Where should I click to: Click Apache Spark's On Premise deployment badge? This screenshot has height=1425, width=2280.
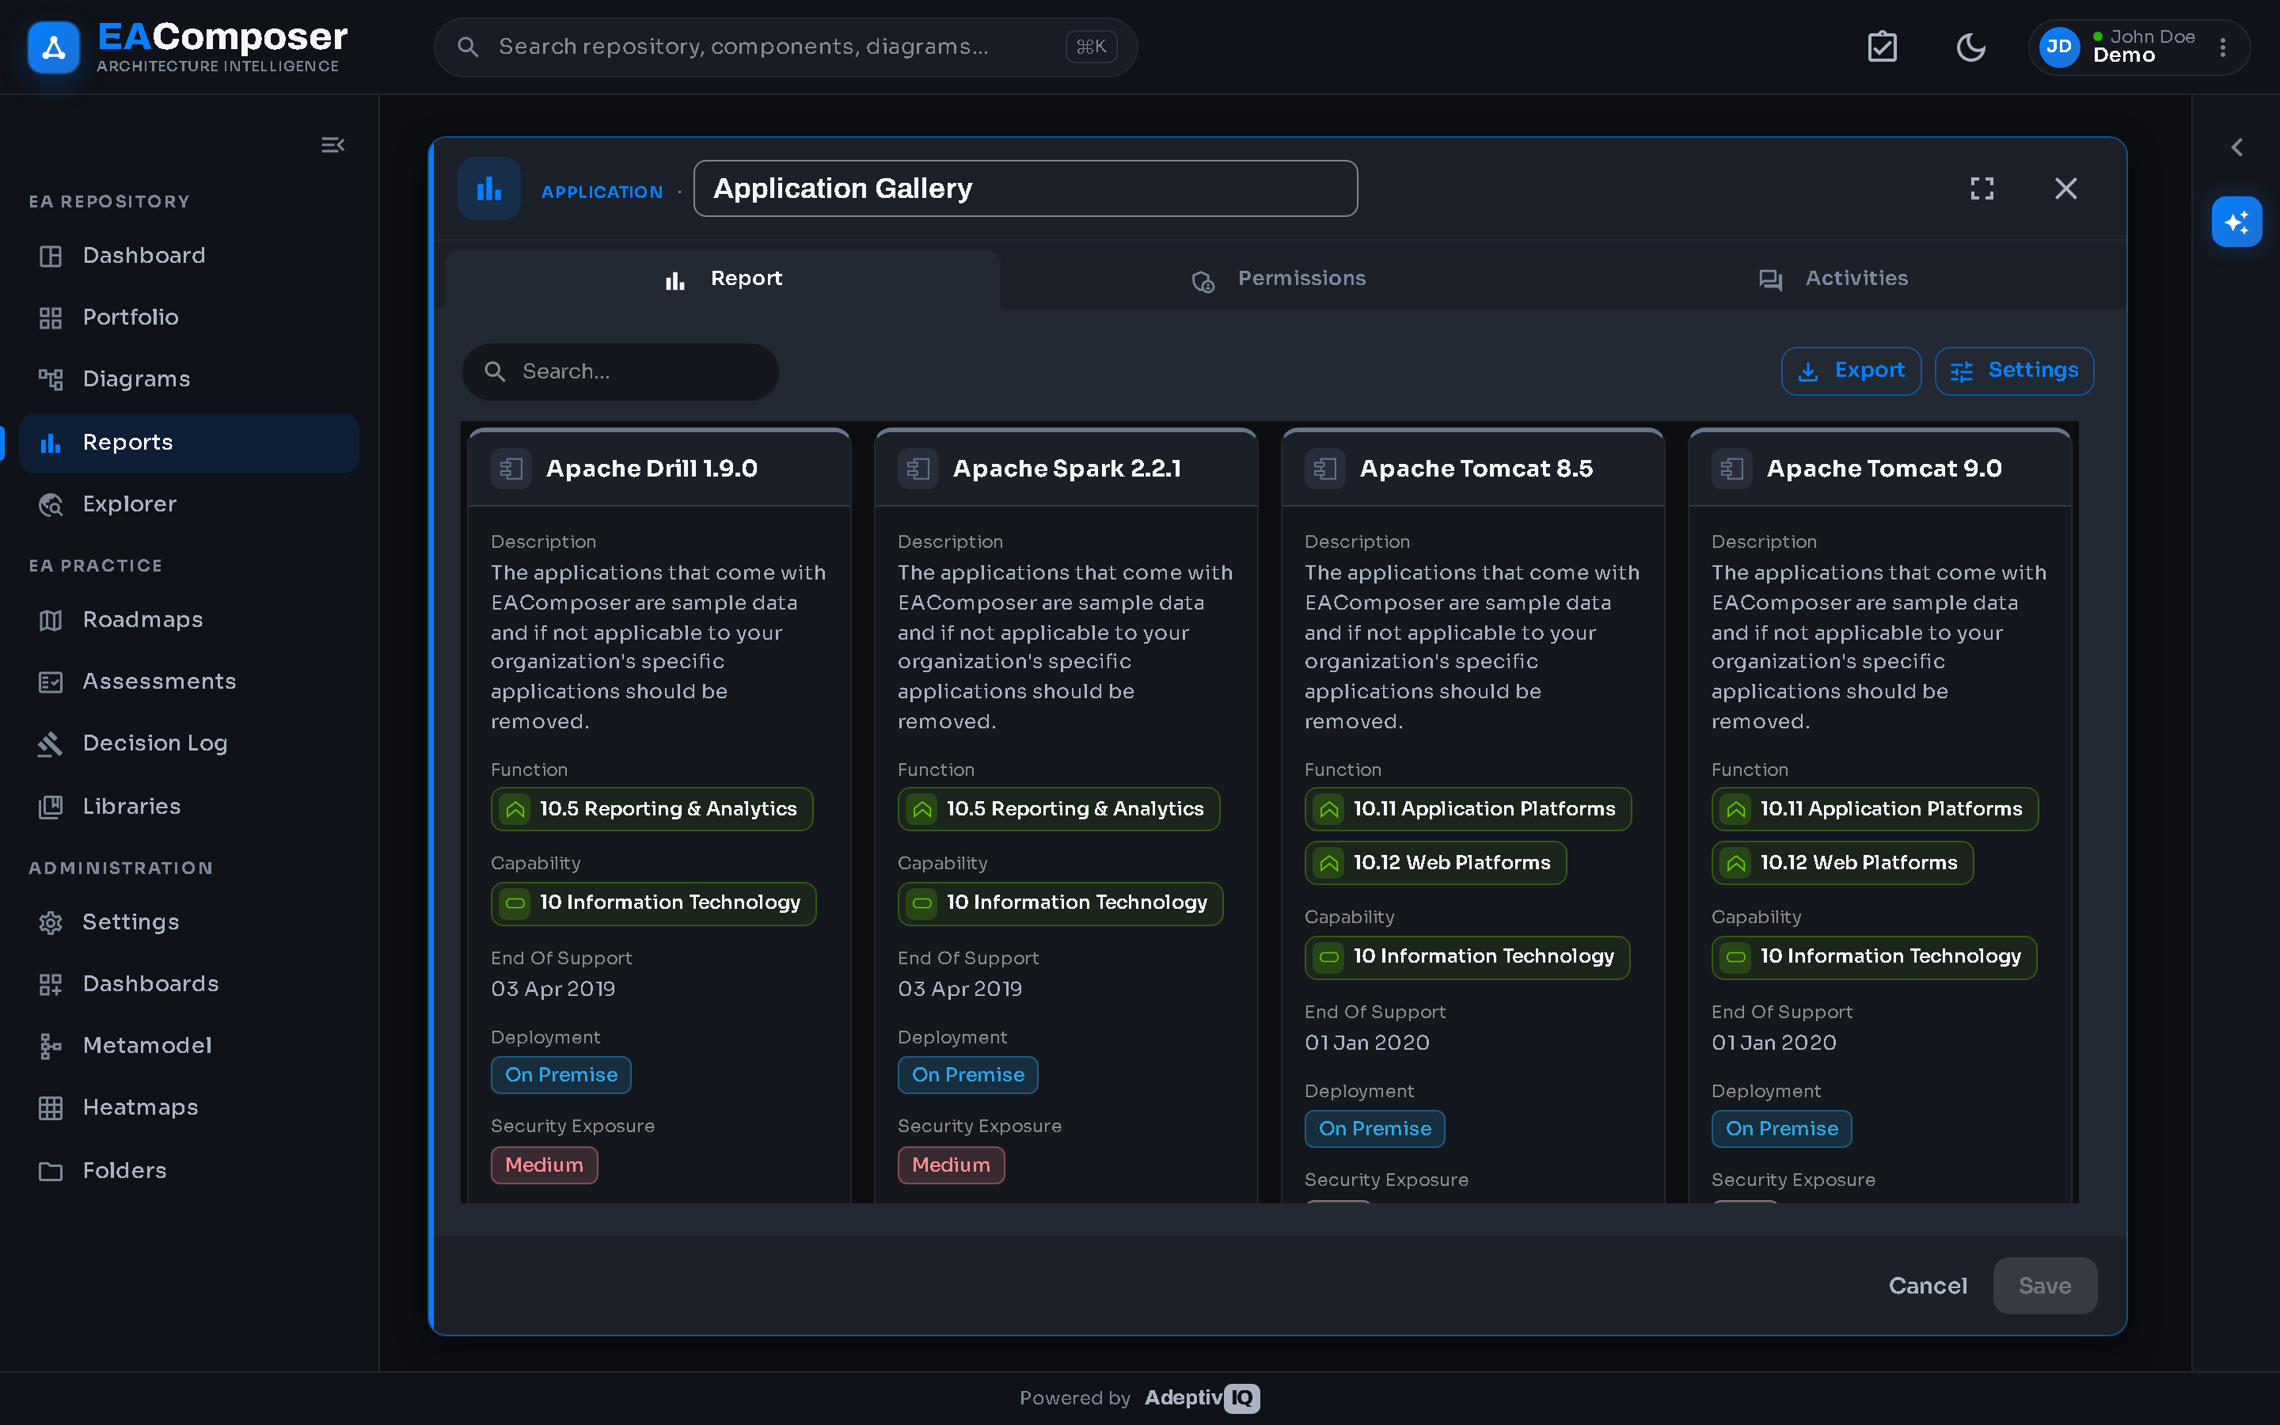(x=968, y=1074)
